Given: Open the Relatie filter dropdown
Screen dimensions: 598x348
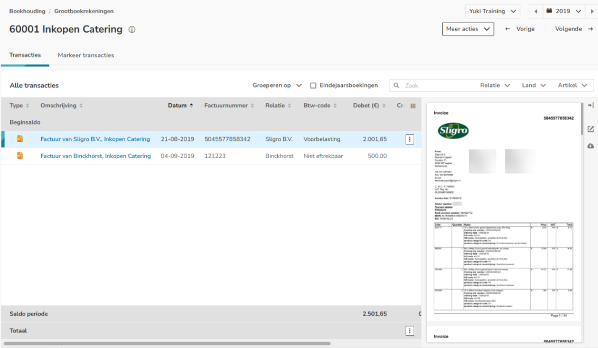Looking at the screenshot, I should pos(494,85).
